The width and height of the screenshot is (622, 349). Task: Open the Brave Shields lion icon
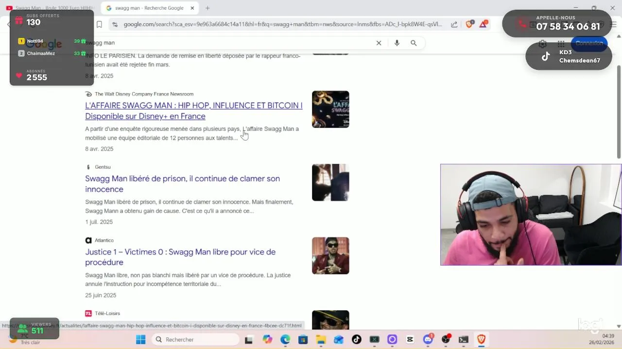tap(469, 24)
